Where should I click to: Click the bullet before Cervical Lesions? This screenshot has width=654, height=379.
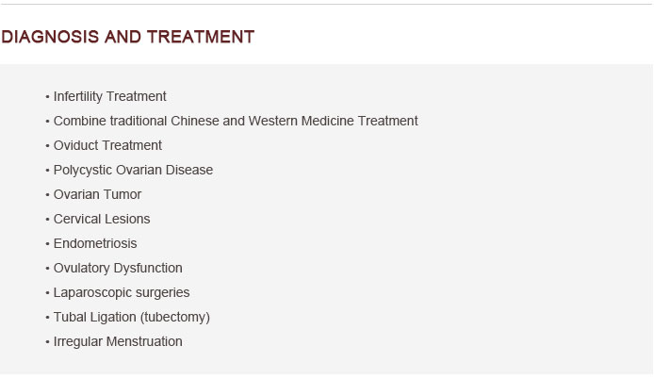(x=47, y=220)
